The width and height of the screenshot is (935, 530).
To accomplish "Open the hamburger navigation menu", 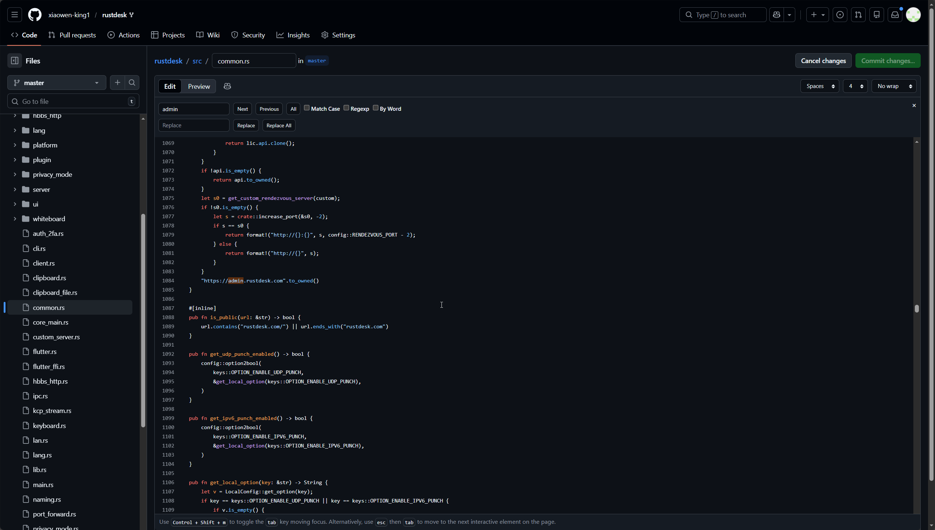I will coord(15,15).
